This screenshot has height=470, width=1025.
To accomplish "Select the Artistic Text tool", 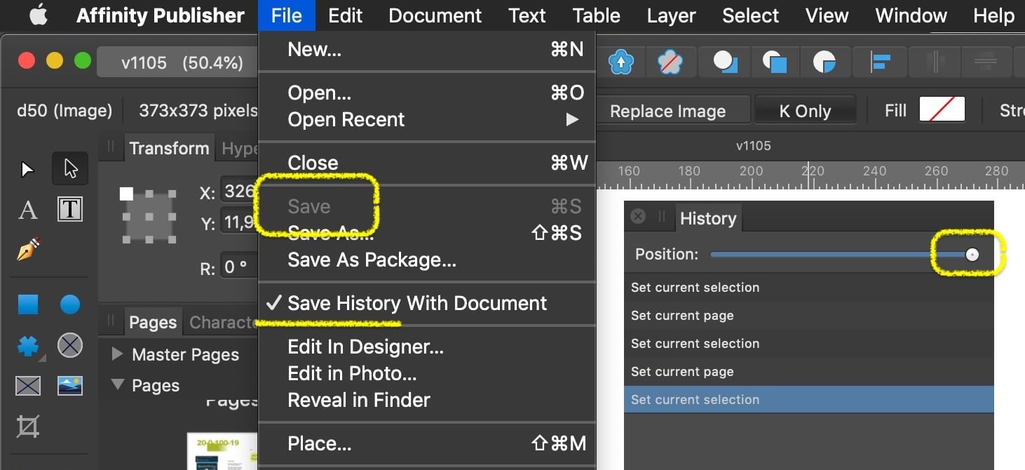I will [27, 209].
